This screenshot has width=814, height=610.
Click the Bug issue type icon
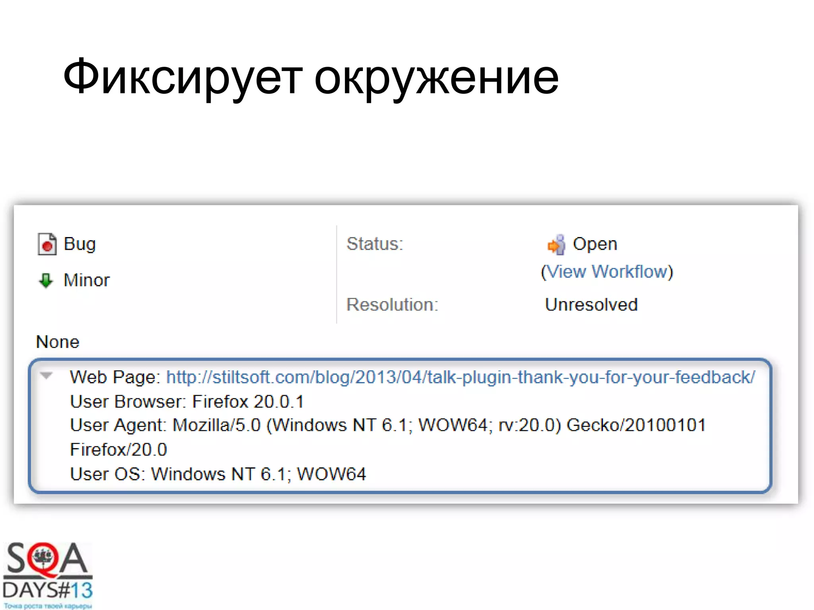pyautogui.click(x=47, y=244)
